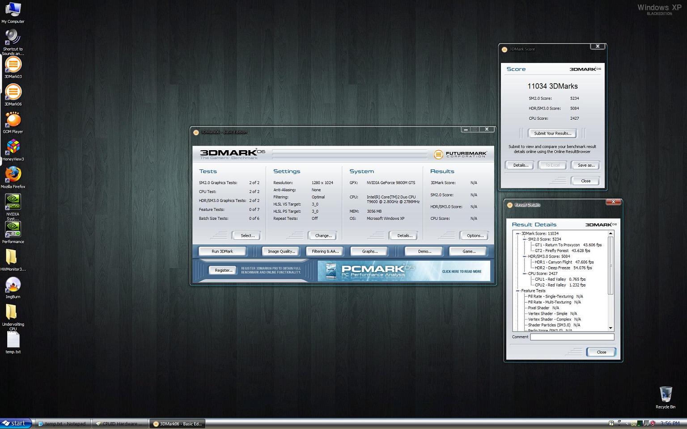Open the Recycle Bin

[x=666, y=398]
